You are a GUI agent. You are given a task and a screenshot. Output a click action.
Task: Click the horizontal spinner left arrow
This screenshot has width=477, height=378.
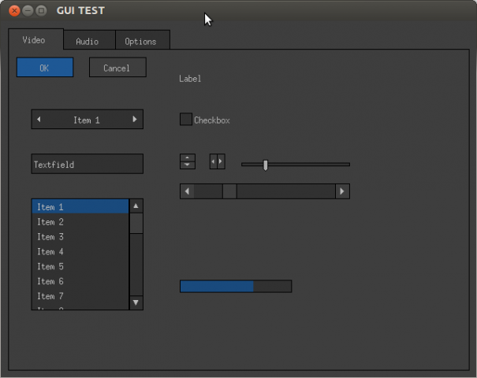213,161
